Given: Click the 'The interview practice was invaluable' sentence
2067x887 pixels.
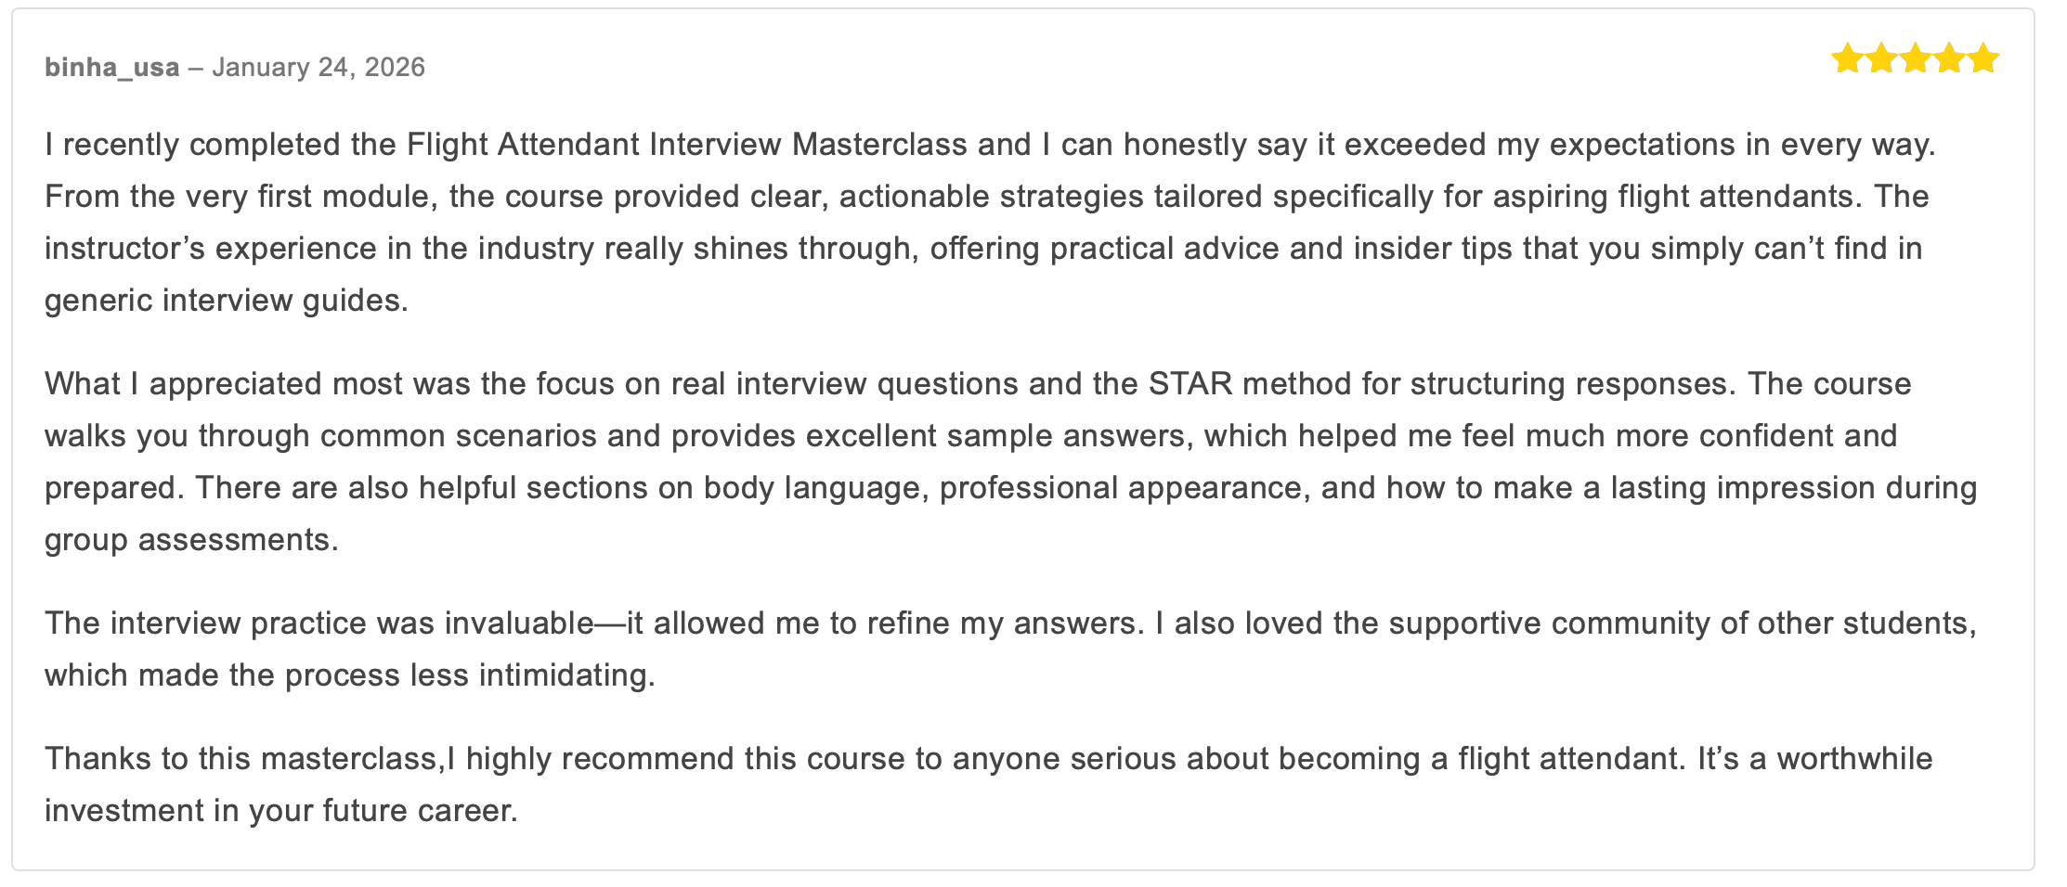Looking at the screenshot, I should tap(318, 623).
